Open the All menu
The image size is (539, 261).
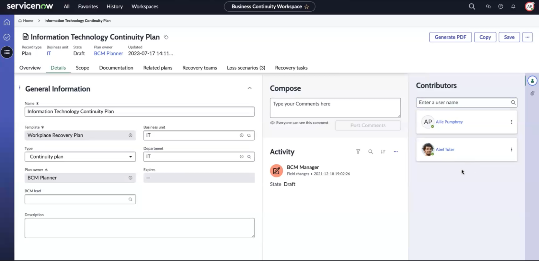click(x=66, y=6)
